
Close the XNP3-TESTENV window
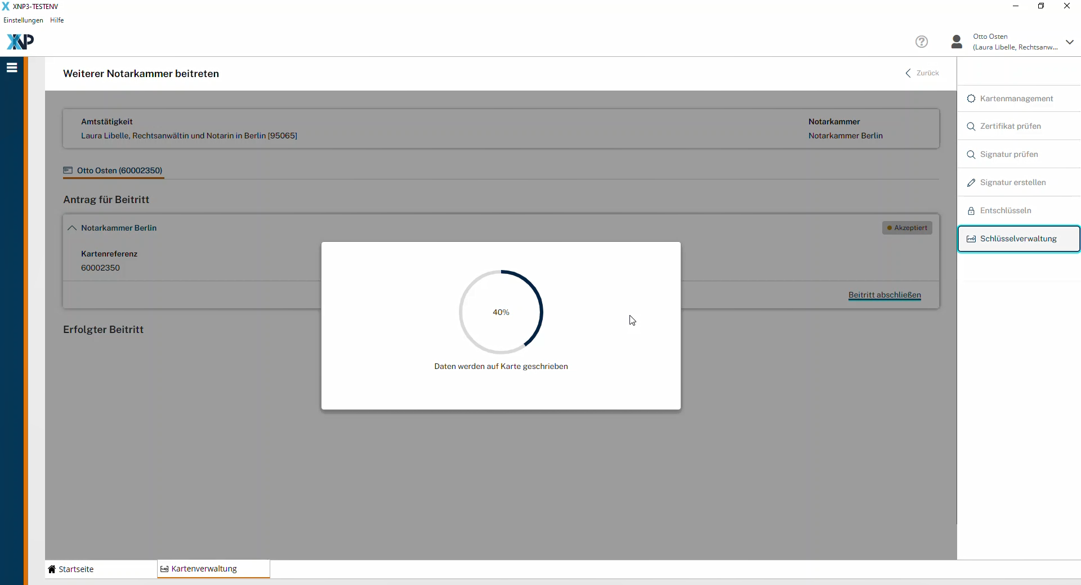pyautogui.click(x=1067, y=6)
